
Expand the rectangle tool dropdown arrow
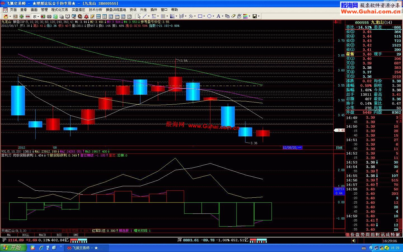pos(204,17)
